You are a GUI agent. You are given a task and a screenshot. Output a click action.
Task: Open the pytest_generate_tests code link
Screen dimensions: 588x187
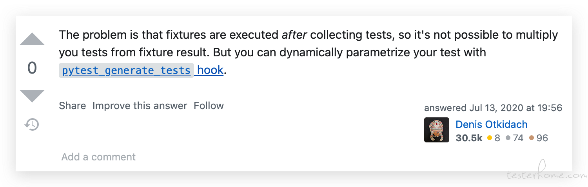click(x=126, y=70)
